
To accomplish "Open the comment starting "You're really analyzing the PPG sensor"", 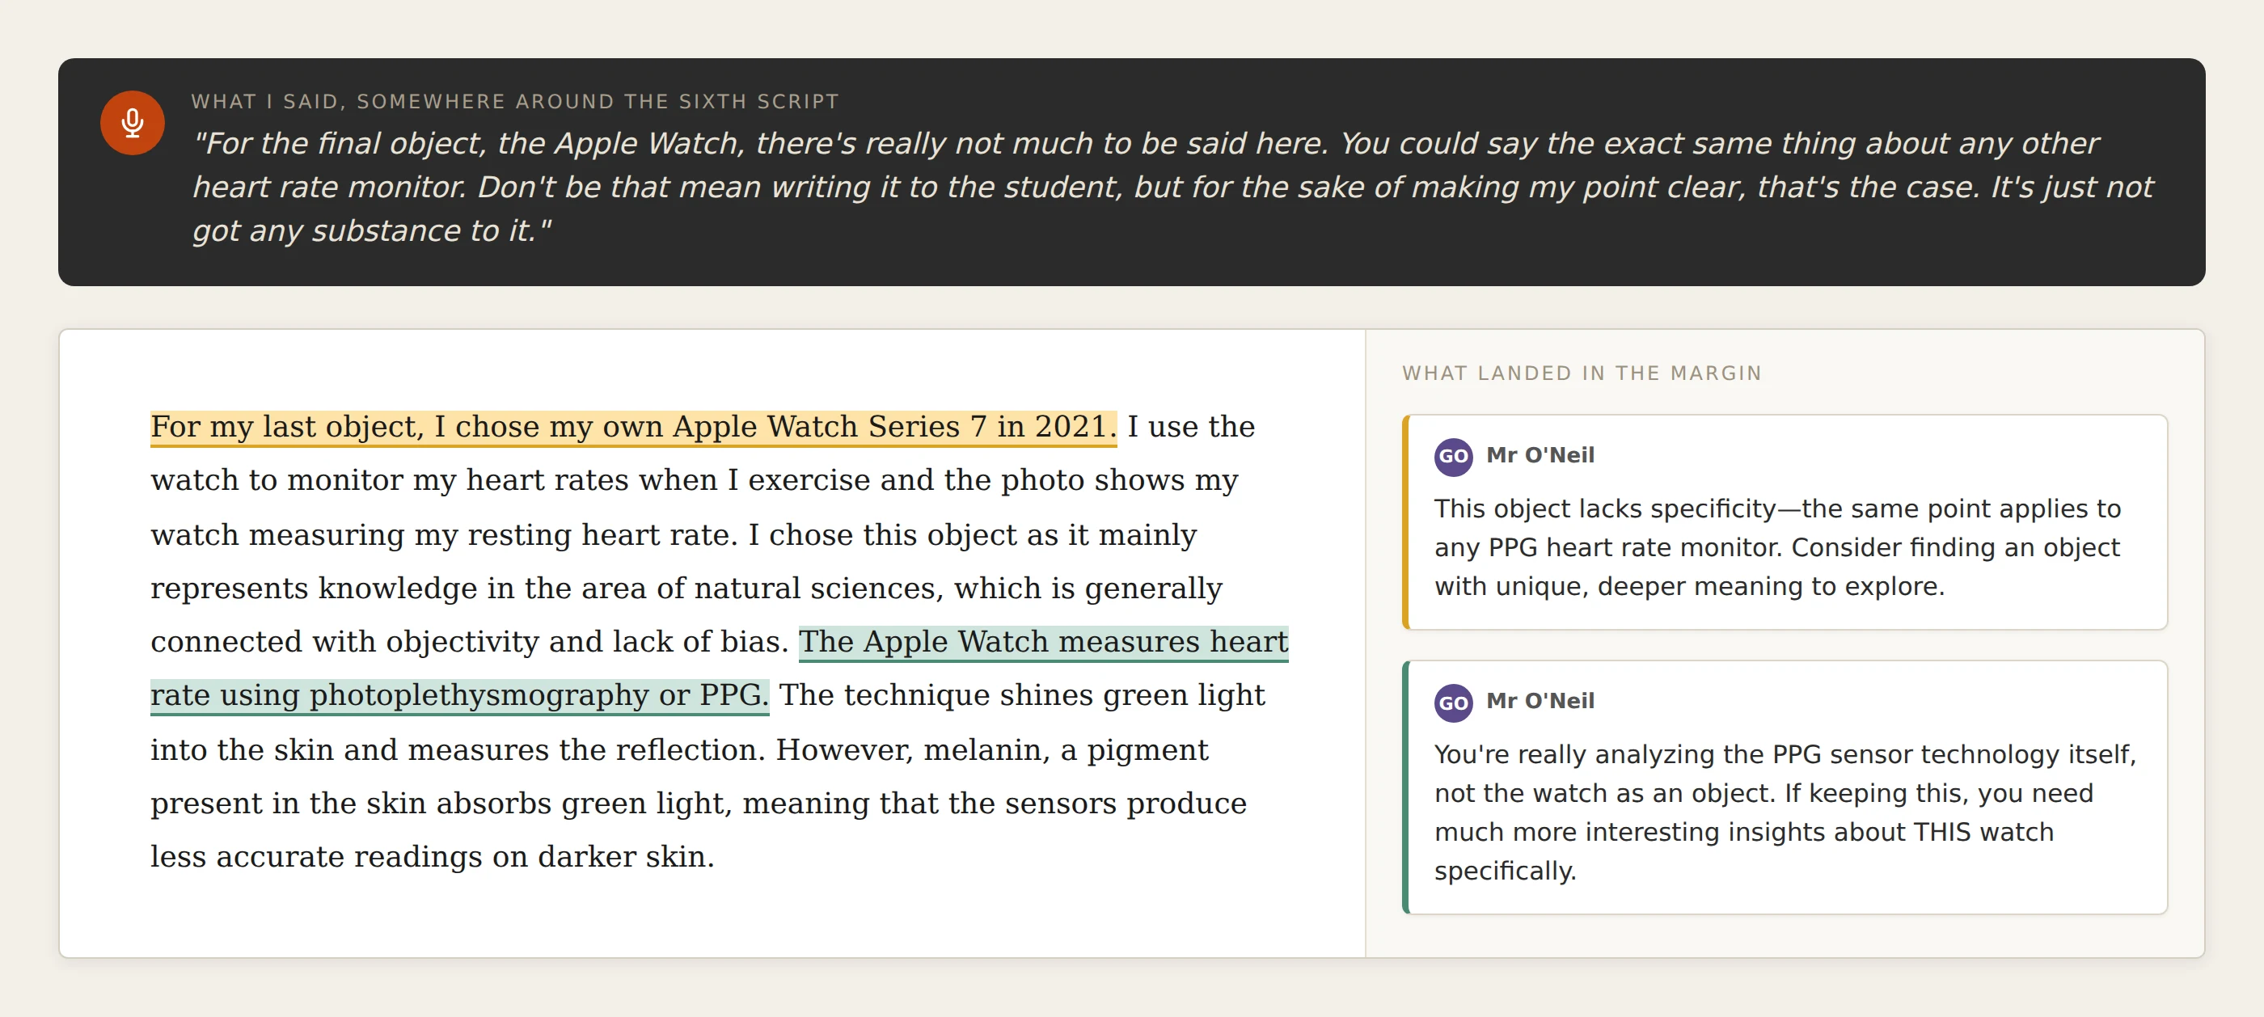I will tap(1785, 787).
